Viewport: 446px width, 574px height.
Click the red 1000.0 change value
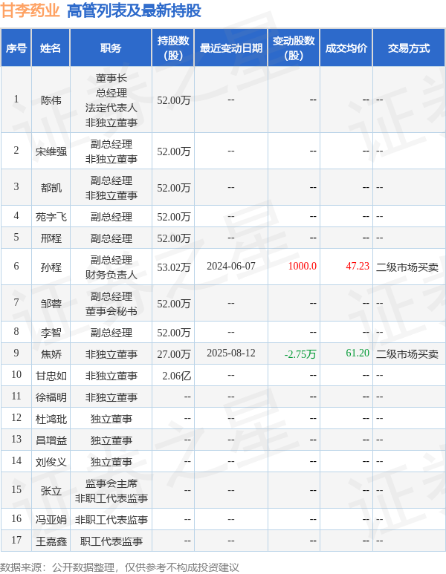pos(303,266)
